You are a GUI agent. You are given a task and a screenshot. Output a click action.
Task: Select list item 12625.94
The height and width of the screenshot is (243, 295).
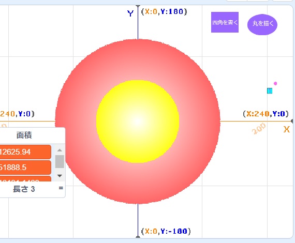pos(25,152)
